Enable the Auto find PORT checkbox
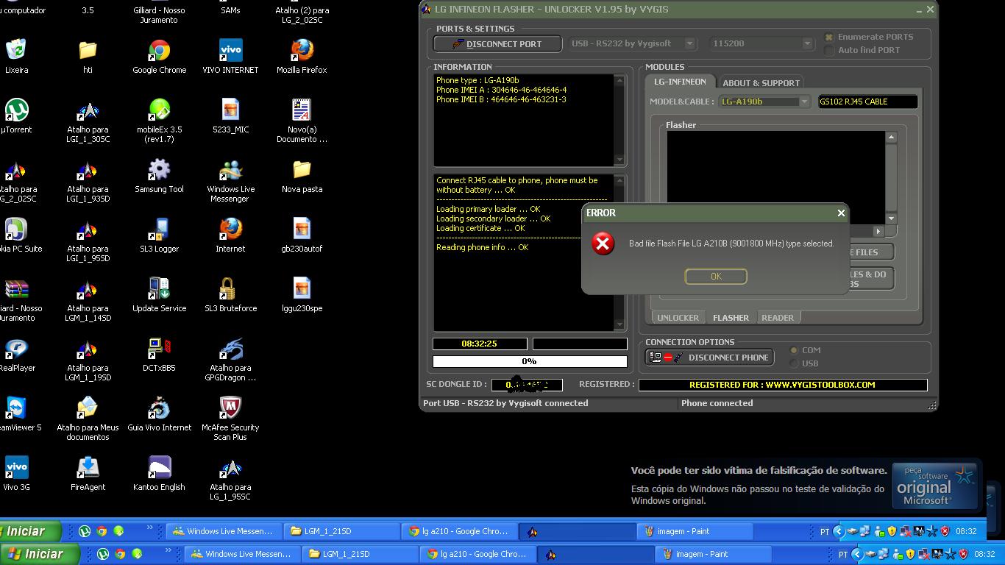Image resolution: width=1005 pixels, height=565 pixels. click(x=829, y=50)
